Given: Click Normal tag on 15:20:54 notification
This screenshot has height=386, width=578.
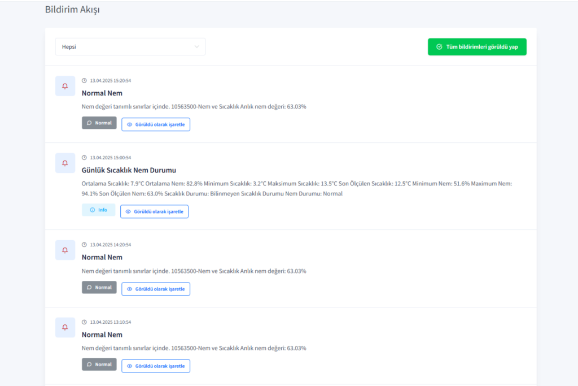Looking at the screenshot, I should click(99, 123).
